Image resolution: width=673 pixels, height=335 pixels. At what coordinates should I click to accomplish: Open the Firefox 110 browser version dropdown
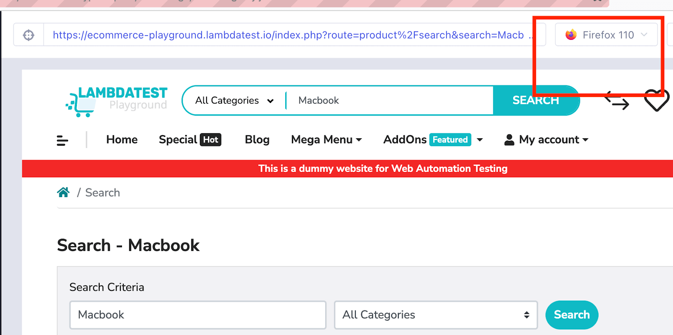(x=606, y=35)
